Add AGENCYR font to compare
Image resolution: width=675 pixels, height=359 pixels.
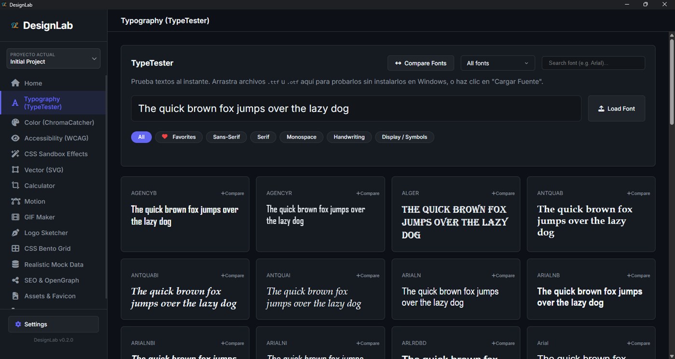point(368,193)
